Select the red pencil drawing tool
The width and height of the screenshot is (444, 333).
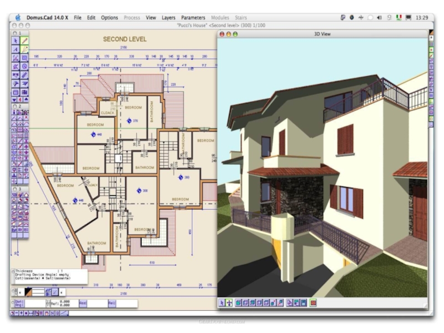(x=24, y=41)
